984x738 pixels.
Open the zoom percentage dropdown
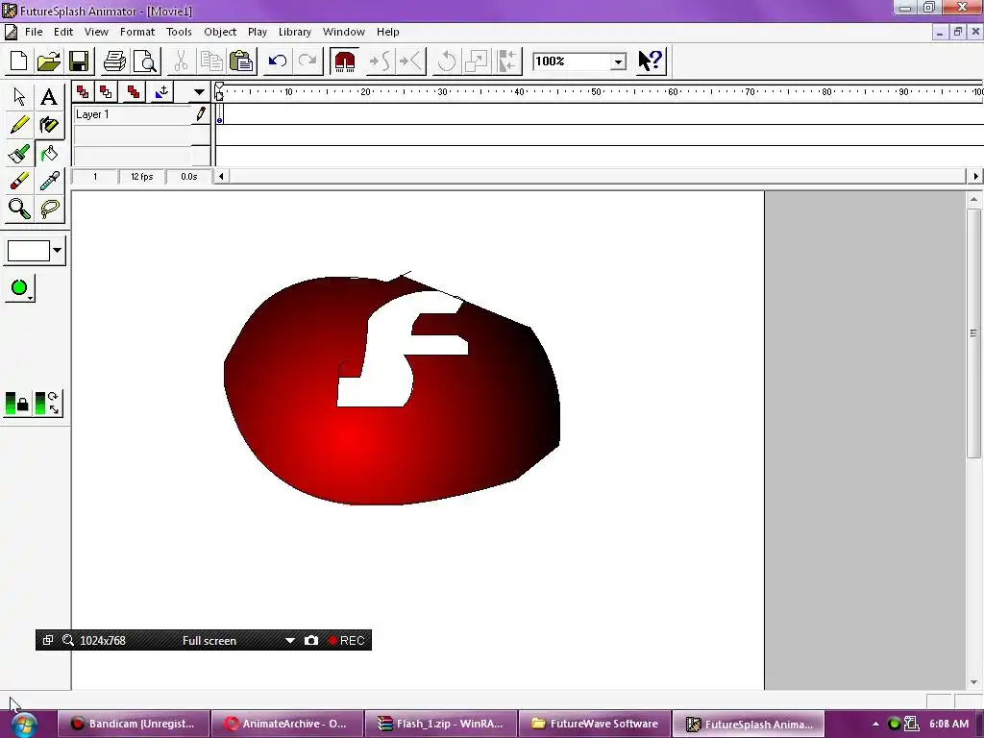click(x=618, y=61)
